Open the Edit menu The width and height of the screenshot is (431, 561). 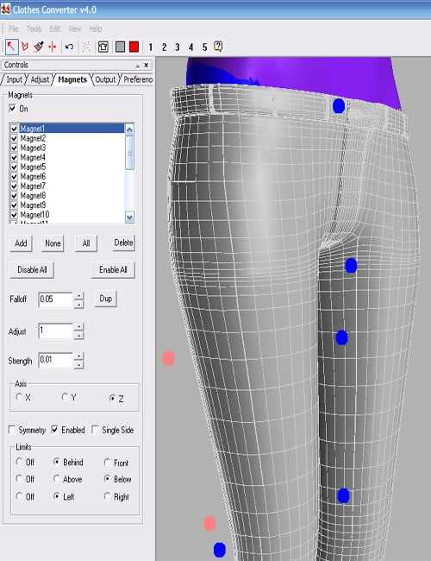pyautogui.click(x=54, y=28)
